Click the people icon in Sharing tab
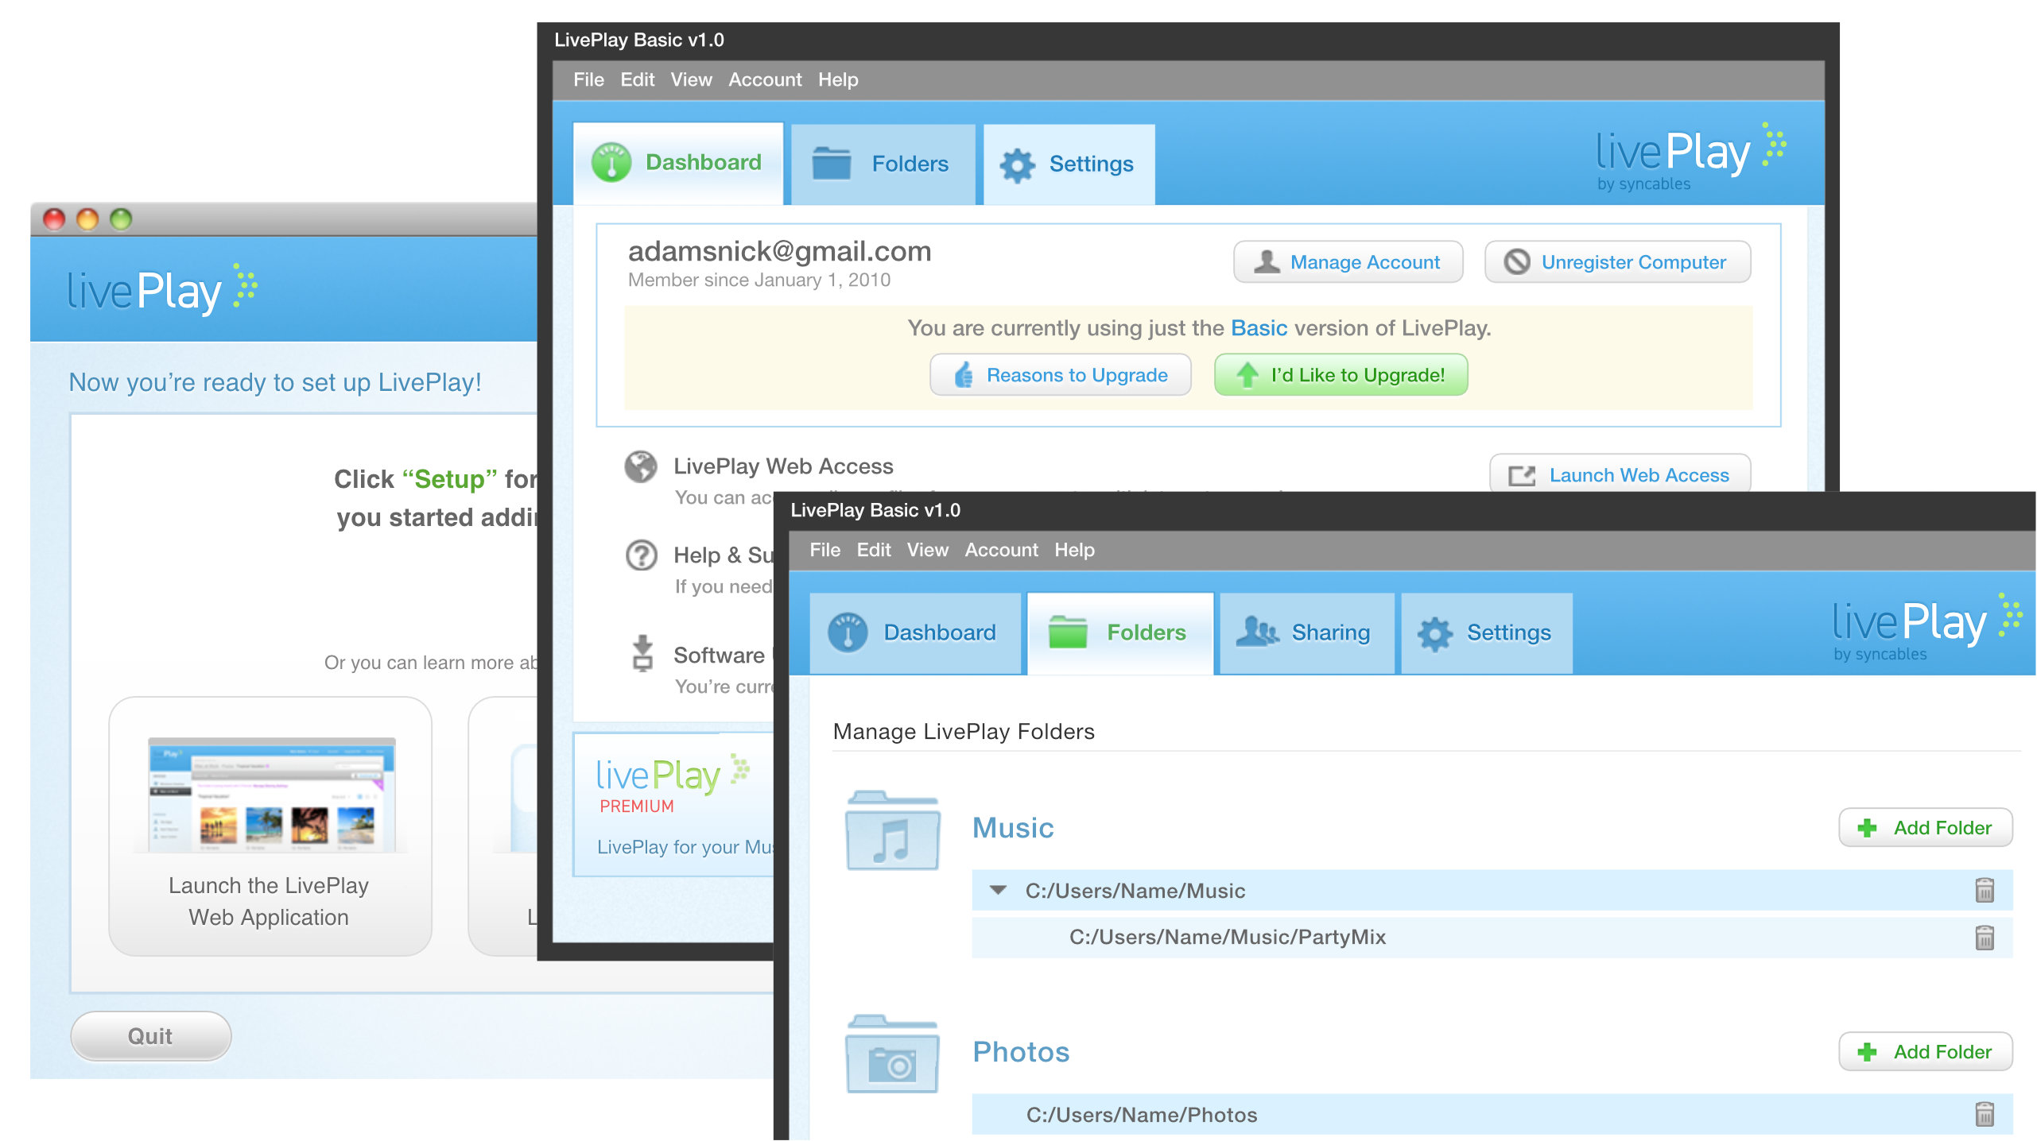The height and width of the screenshot is (1141, 2037). [1257, 632]
